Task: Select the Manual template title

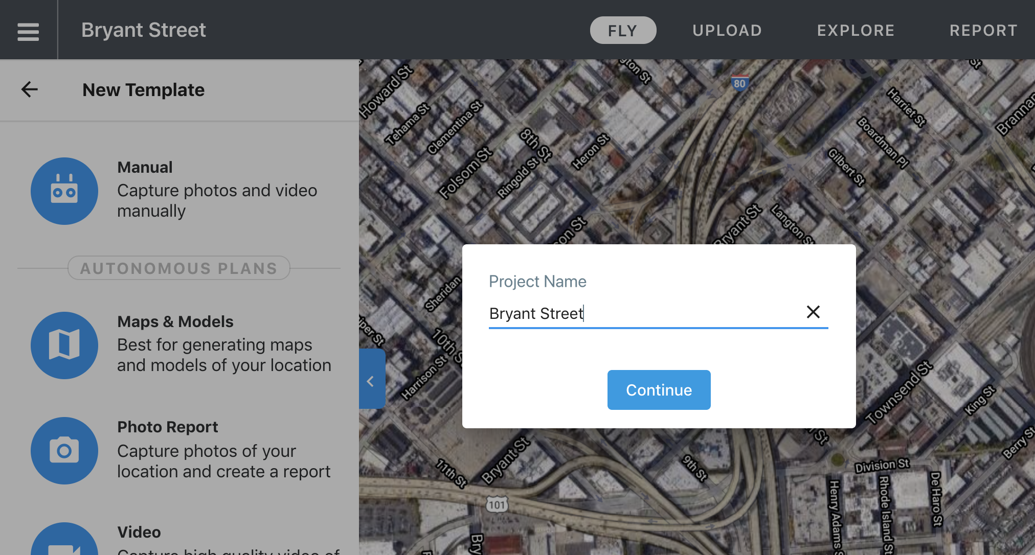Action: pos(145,167)
